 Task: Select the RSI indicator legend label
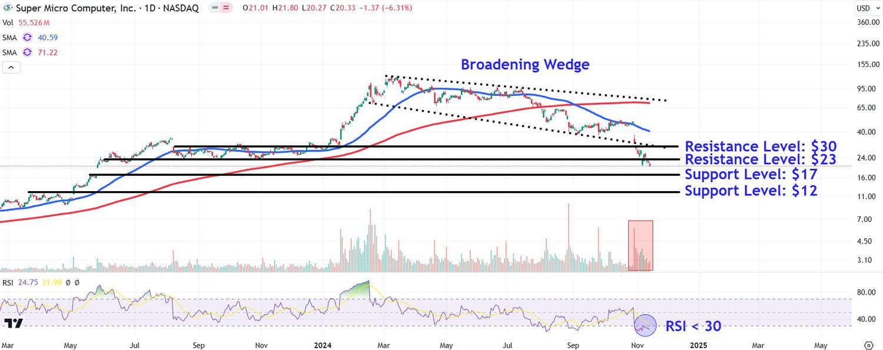coord(8,283)
